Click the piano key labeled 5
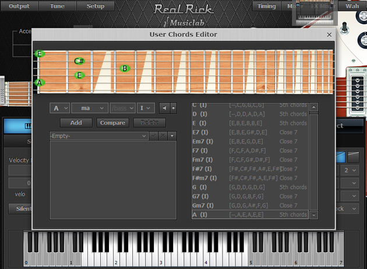367x269 pixels. coord(251,260)
